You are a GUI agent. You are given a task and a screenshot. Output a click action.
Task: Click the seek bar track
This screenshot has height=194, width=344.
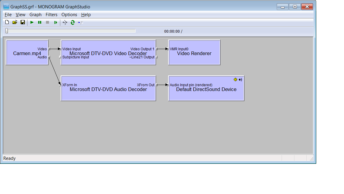(x=71, y=31)
